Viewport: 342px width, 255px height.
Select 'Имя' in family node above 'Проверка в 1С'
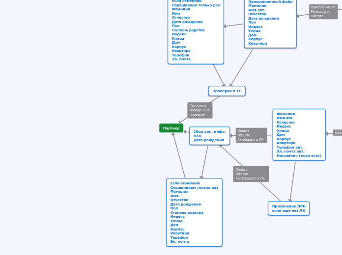[x=176, y=13]
